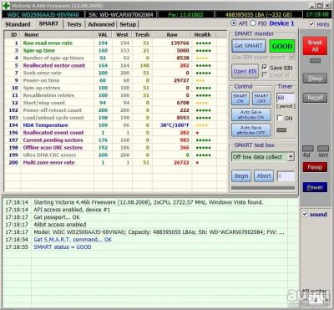Turn SMART OFF in Control
334x310 pixels.
tap(261, 99)
